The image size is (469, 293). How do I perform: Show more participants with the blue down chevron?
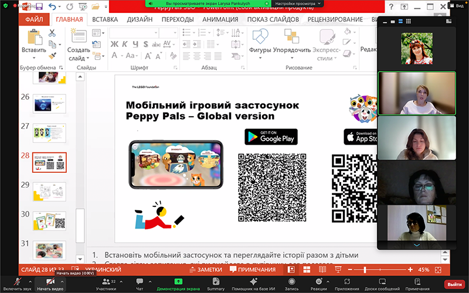[417, 245]
